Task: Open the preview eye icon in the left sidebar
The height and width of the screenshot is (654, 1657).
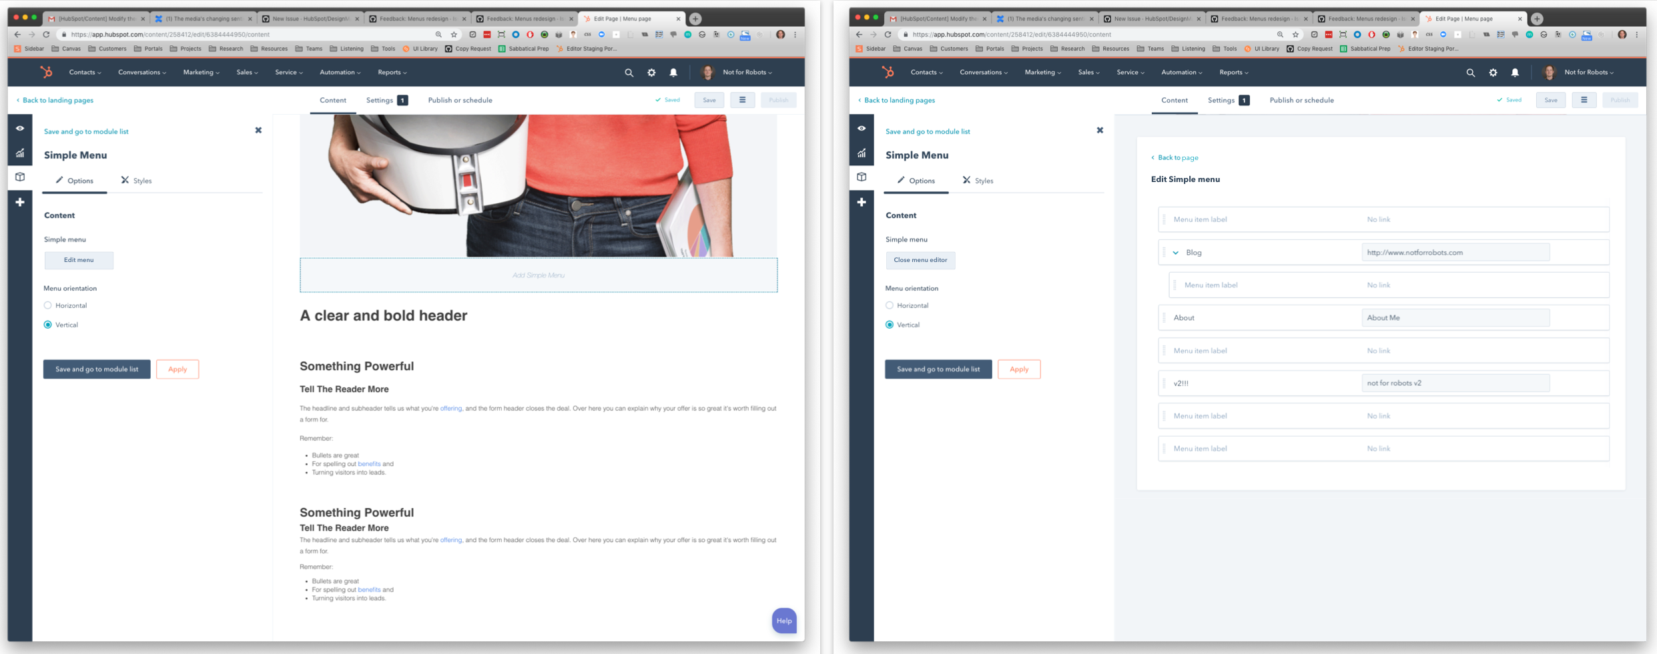Action: click(20, 128)
